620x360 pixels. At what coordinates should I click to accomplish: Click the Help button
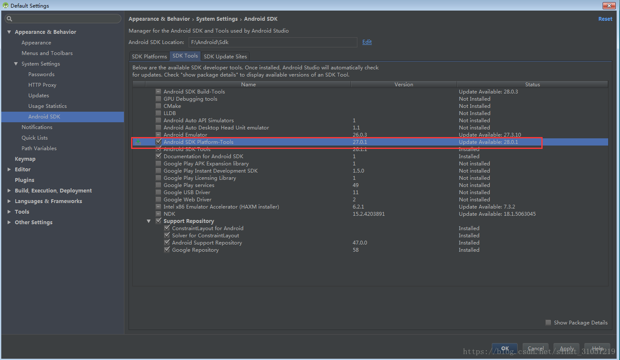coord(597,349)
